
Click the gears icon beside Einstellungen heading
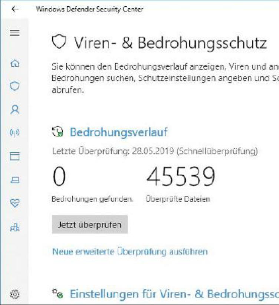tap(58, 294)
